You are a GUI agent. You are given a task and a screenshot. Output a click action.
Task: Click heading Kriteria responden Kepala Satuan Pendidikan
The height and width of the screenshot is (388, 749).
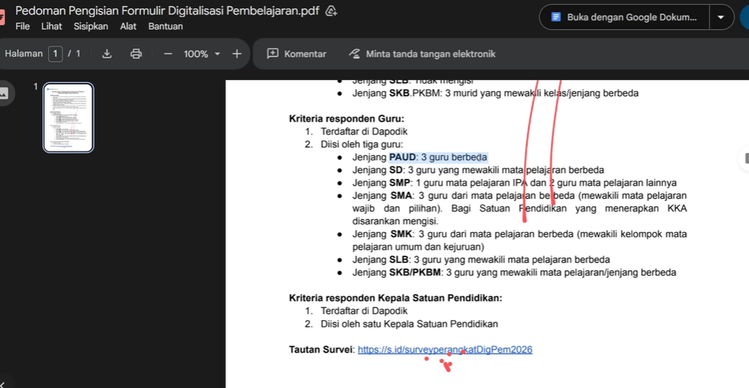click(396, 298)
